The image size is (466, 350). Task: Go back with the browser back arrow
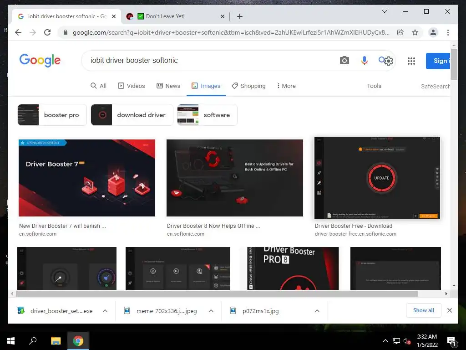(x=18, y=32)
